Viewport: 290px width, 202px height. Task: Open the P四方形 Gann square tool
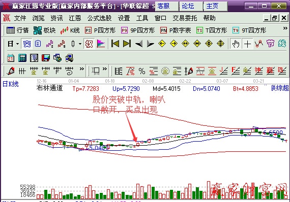coord(100,30)
